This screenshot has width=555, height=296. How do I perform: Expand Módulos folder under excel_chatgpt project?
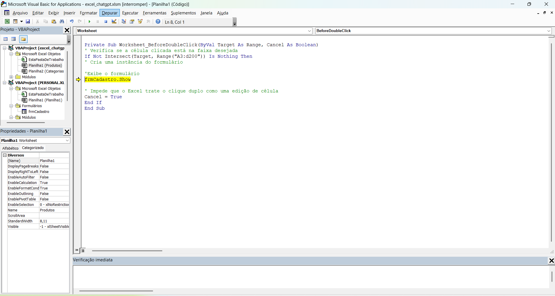click(11, 77)
